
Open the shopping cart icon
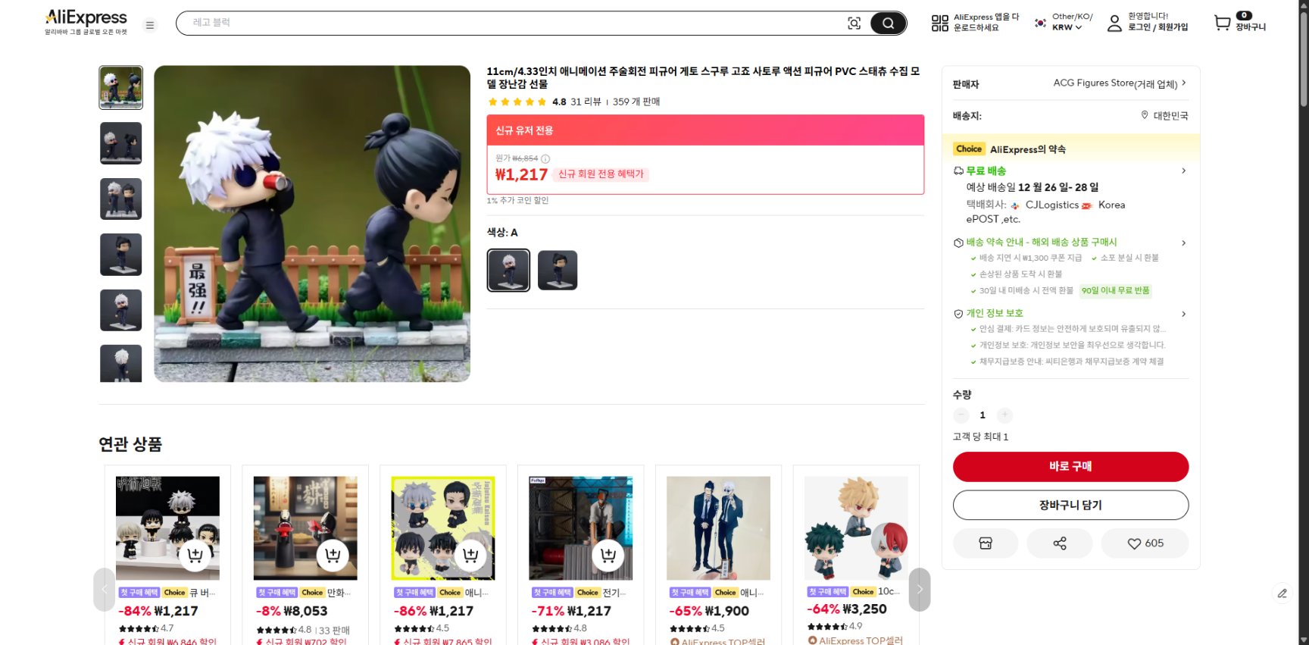(x=1222, y=23)
